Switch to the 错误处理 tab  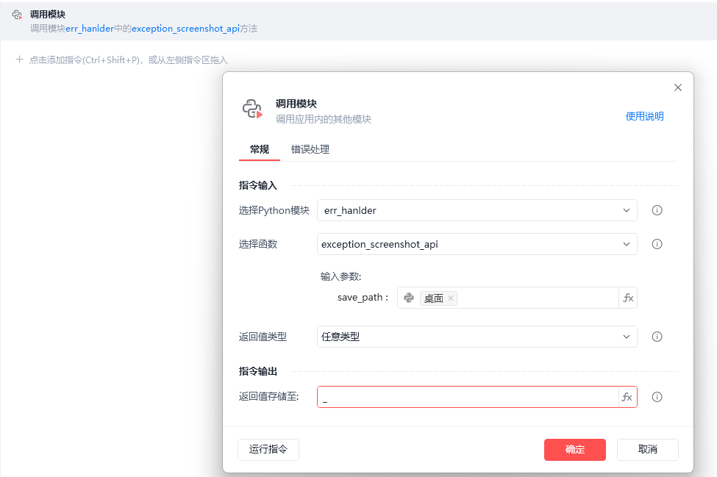310,149
